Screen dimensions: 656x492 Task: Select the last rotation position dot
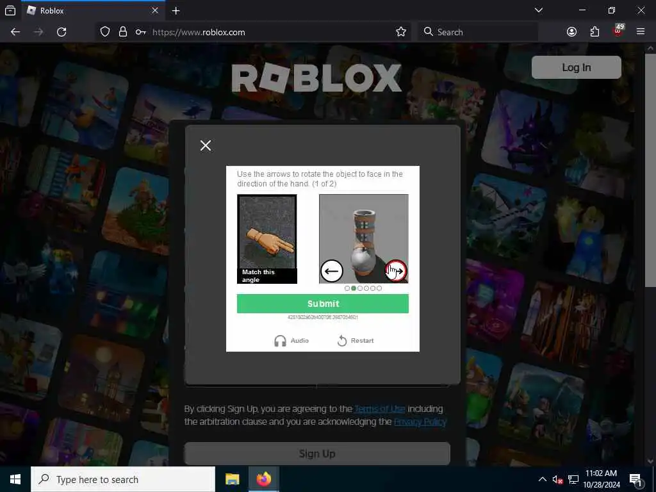[x=379, y=288]
